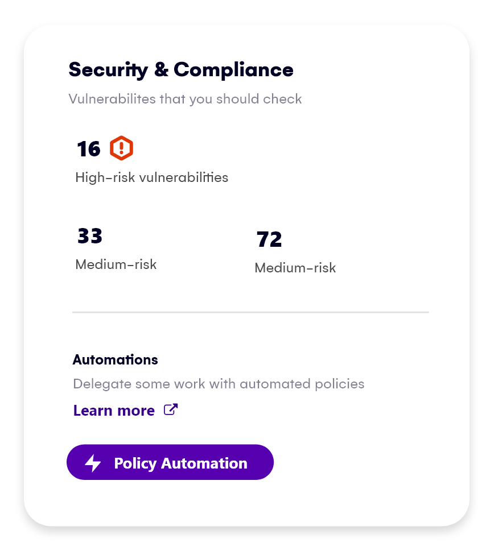Click the ampersand in the card heading

click(x=160, y=70)
